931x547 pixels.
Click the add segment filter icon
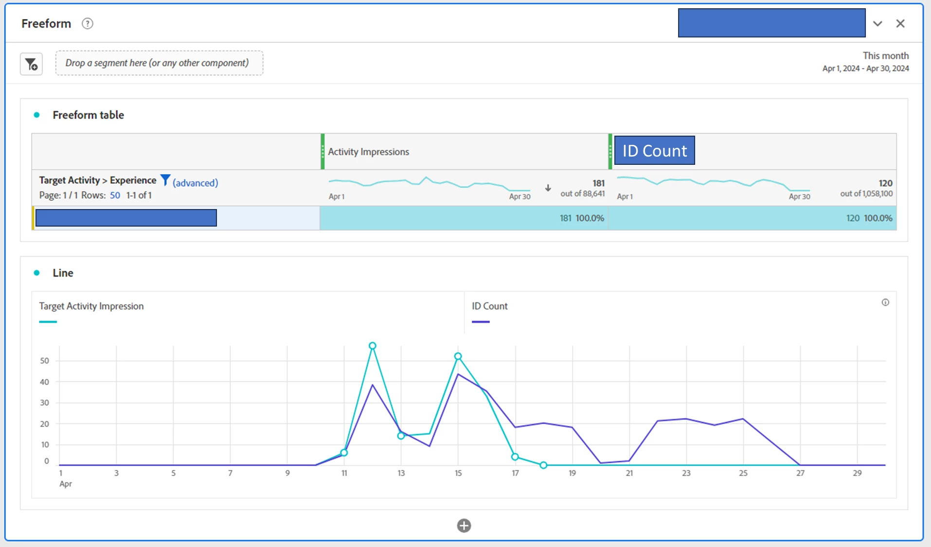click(31, 64)
